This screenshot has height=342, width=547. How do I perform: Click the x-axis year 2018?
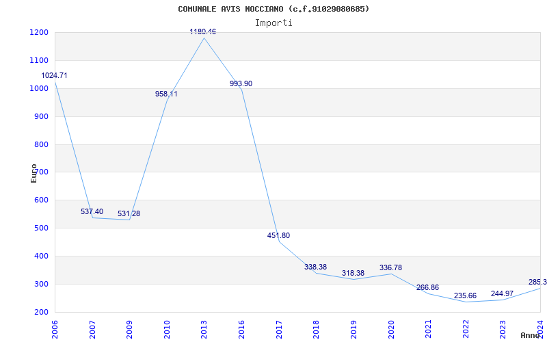click(x=316, y=329)
